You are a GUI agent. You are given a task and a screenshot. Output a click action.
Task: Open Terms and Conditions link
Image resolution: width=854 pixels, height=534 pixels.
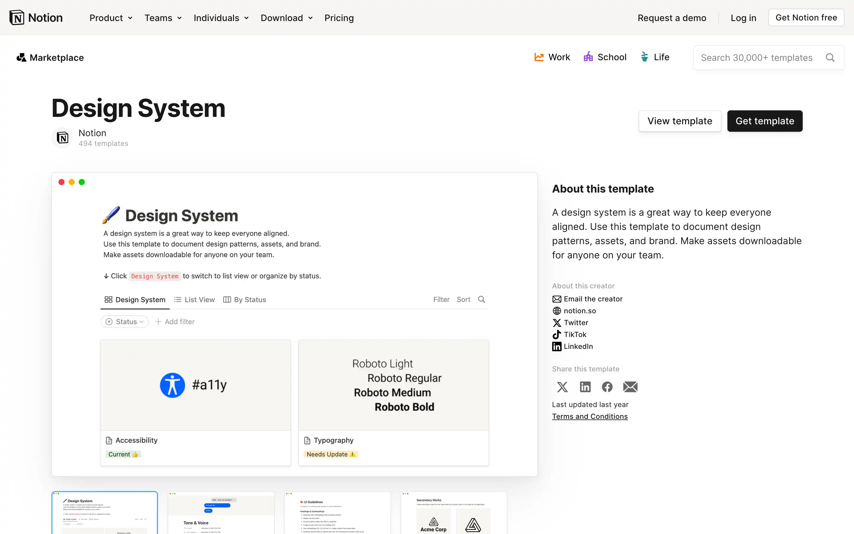tap(590, 417)
